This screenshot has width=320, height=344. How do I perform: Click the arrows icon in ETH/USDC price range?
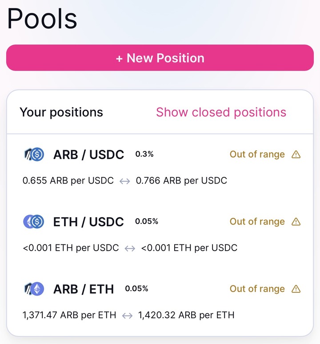tap(130, 248)
